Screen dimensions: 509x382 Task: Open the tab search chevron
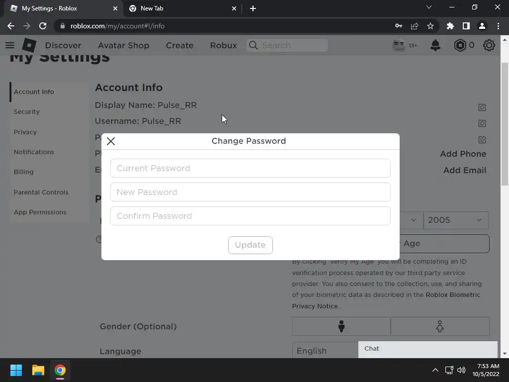pyautogui.click(x=429, y=7)
